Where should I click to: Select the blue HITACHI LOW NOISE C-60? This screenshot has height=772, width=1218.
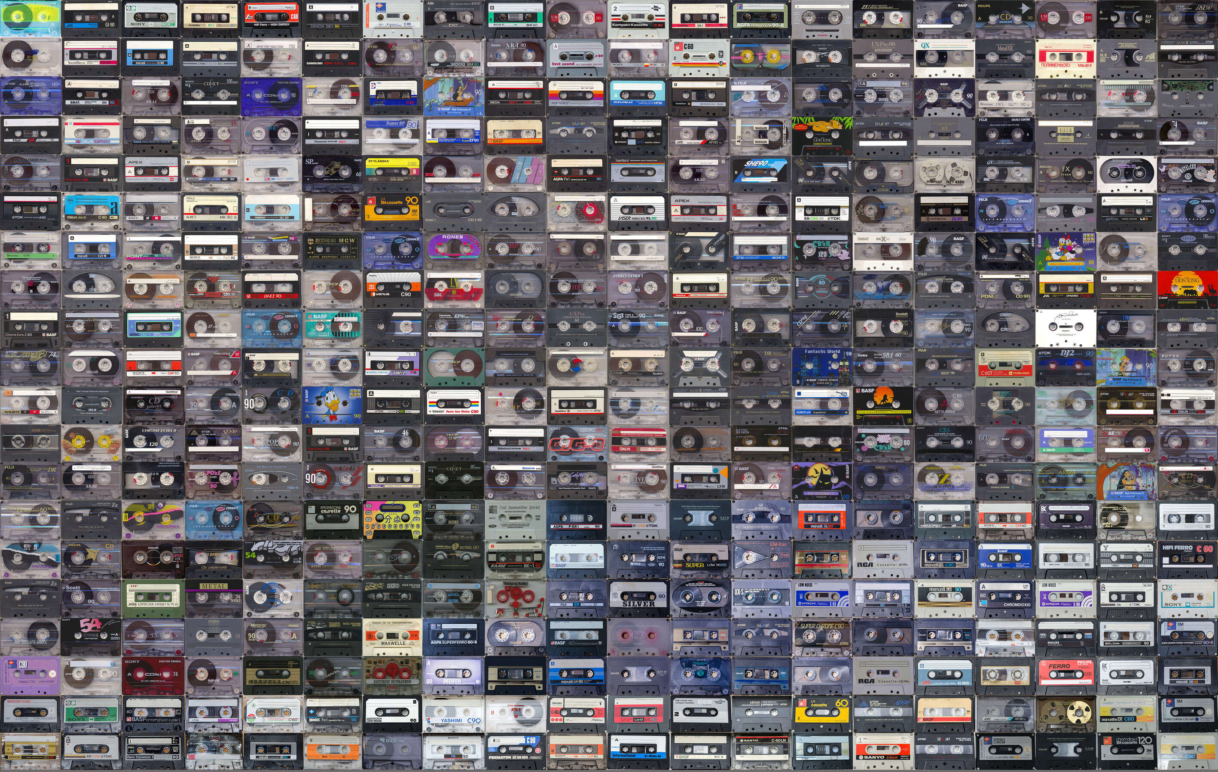click(822, 598)
